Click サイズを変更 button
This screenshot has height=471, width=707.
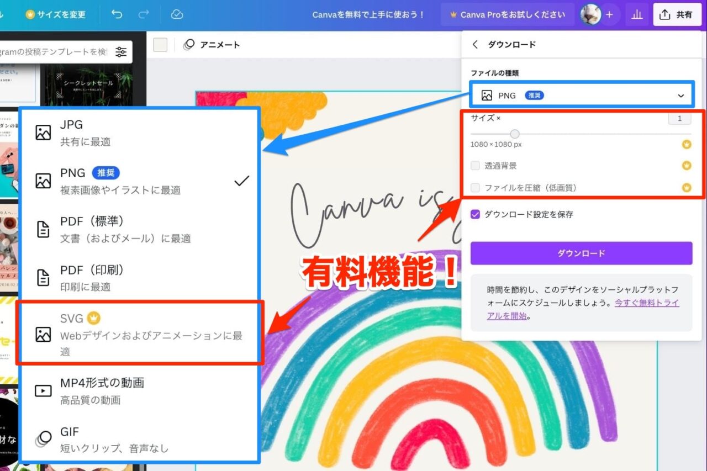click(55, 15)
